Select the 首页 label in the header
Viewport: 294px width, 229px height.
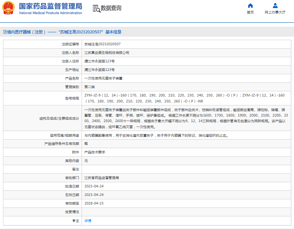250,12
